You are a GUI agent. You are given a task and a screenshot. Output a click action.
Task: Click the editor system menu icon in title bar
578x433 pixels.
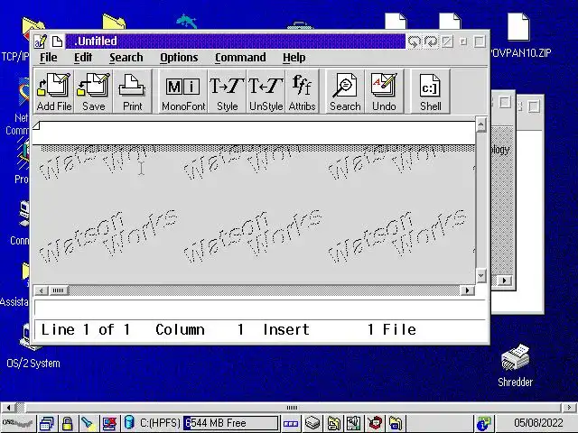tap(41, 41)
